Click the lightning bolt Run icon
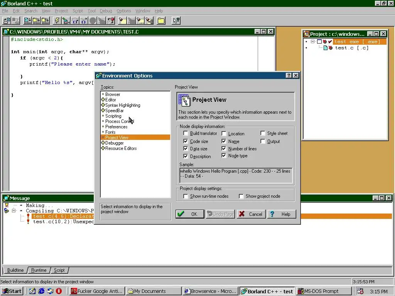The image size is (395, 296). (57, 20)
